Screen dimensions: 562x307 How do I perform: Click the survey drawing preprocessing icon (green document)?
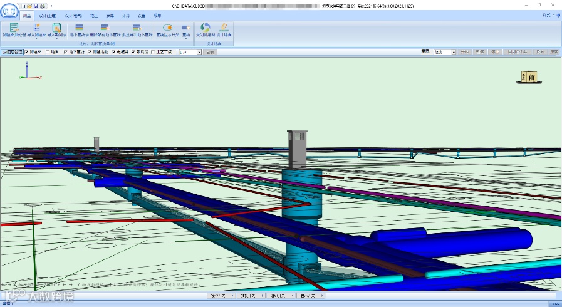(x=14, y=28)
